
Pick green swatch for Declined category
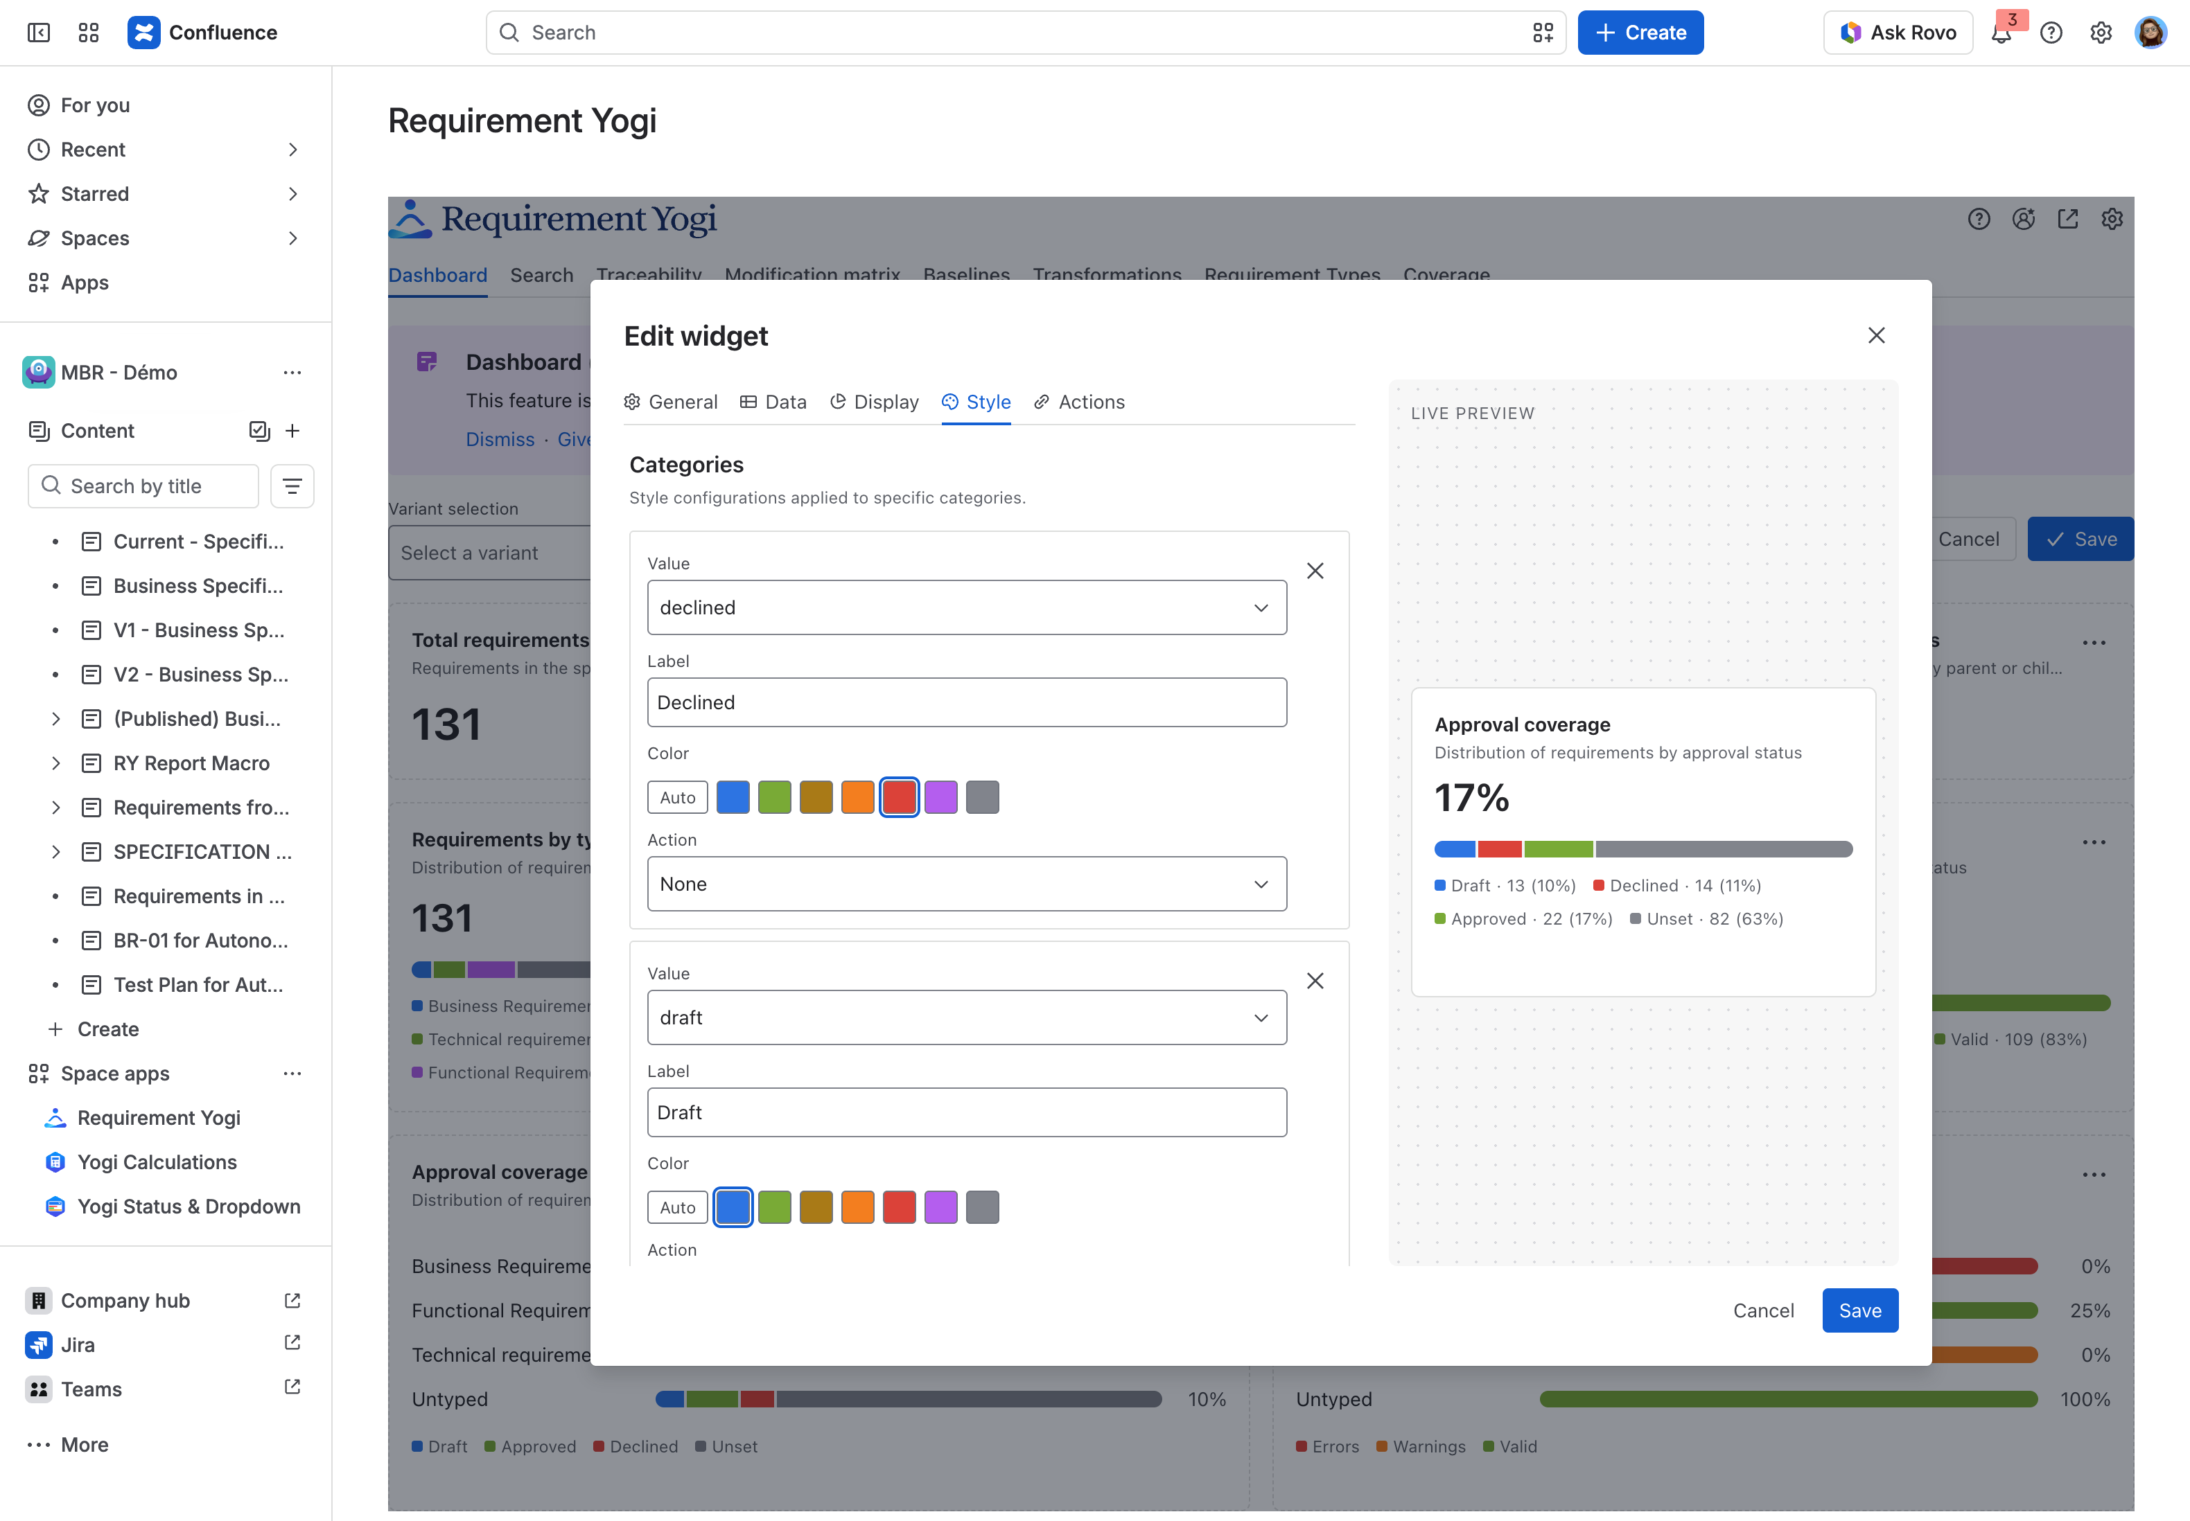pyautogui.click(x=774, y=797)
